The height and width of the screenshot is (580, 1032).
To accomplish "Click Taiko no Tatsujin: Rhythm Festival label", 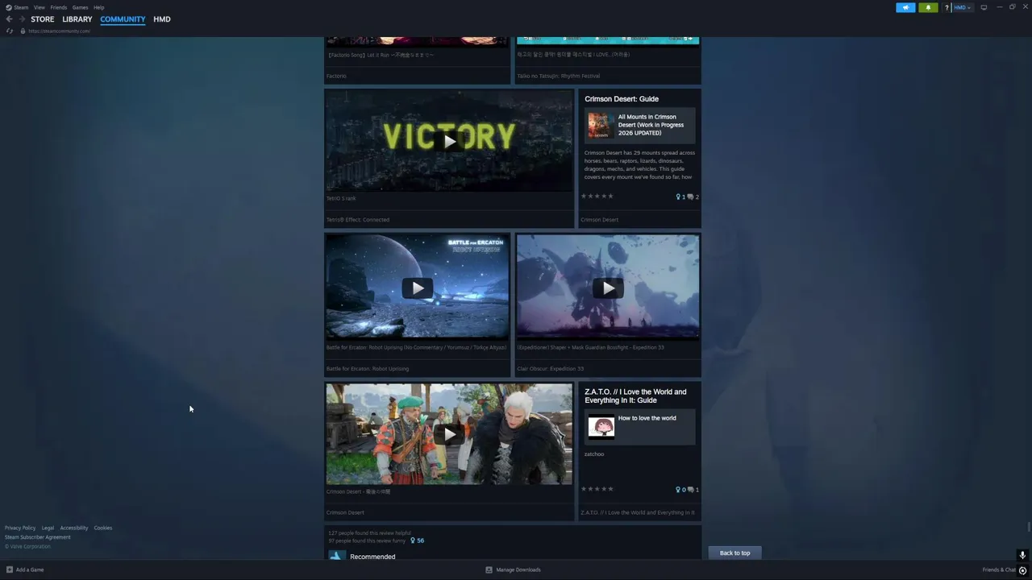I will click(559, 76).
